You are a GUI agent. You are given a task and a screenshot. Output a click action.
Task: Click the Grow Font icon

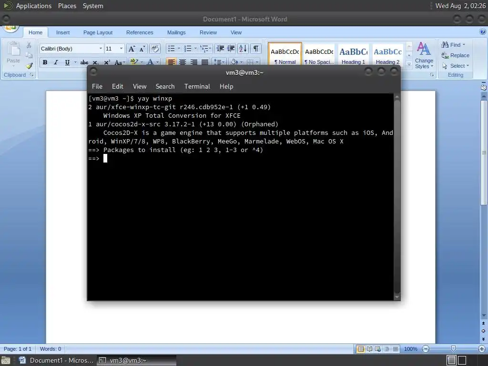tap(132, 49)
